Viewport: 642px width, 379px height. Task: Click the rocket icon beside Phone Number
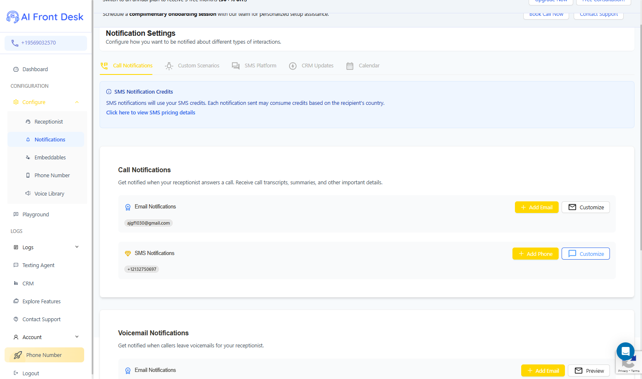pos(18,355)
